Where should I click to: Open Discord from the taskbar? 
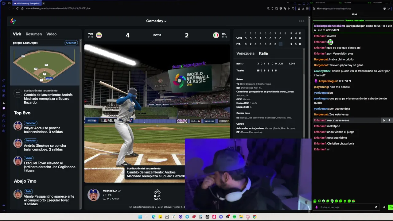tap(221, 217)
